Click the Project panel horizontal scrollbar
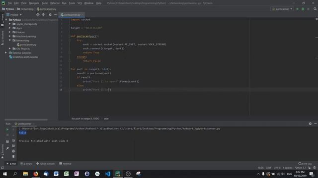Viewport: 318px width, 178px height. click(26, 120)
